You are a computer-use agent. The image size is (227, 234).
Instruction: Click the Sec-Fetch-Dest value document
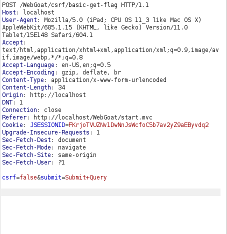point(72,140)
